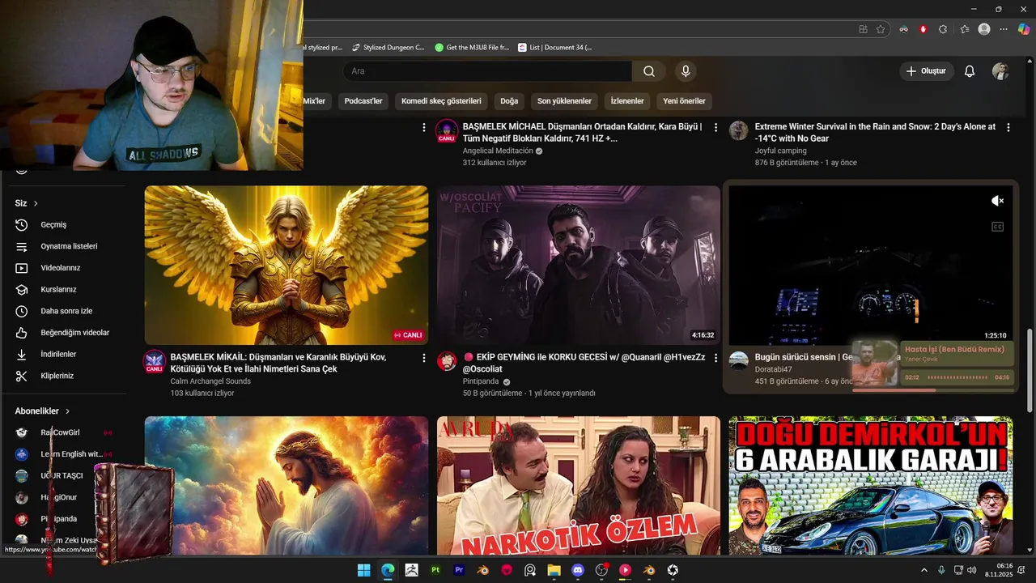Open Premiere Pro from taskbar
This screenshot has width=1036, height=583.
(459, 570)
